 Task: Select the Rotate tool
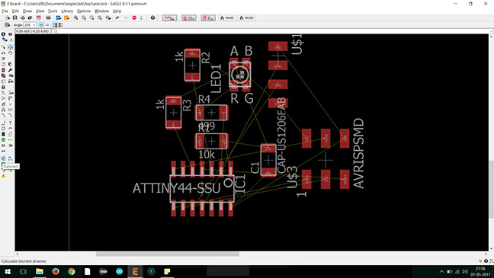[11, 53]
